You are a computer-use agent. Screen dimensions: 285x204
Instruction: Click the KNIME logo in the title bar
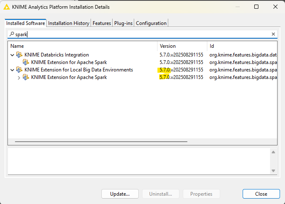coord(7,7)
